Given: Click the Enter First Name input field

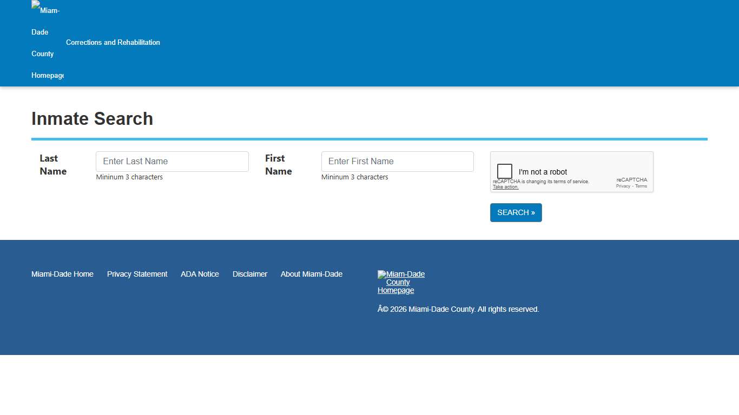Looking at the screenshot, I should click(x=397, y=161).
